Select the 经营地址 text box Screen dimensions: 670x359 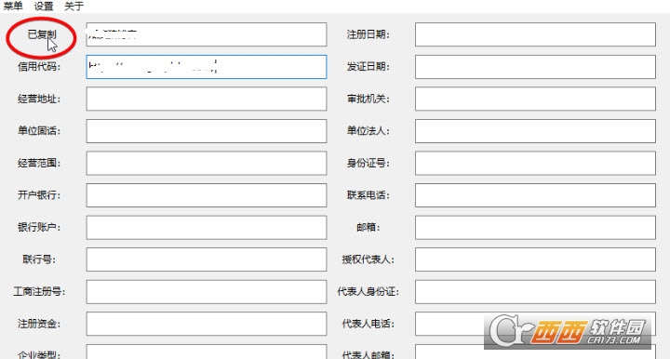click(x=207, y=99)
